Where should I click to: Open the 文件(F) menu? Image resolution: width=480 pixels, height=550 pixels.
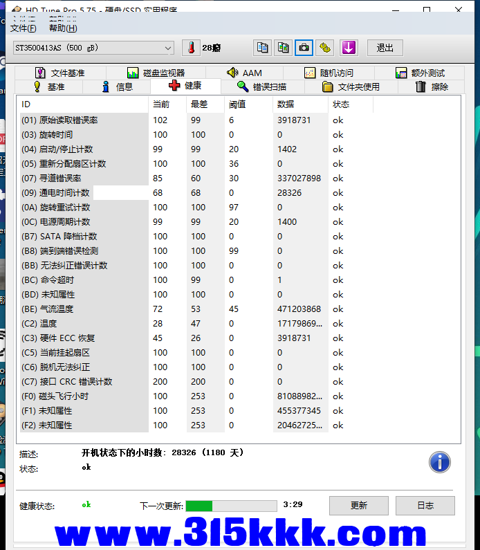click(24, 28)
